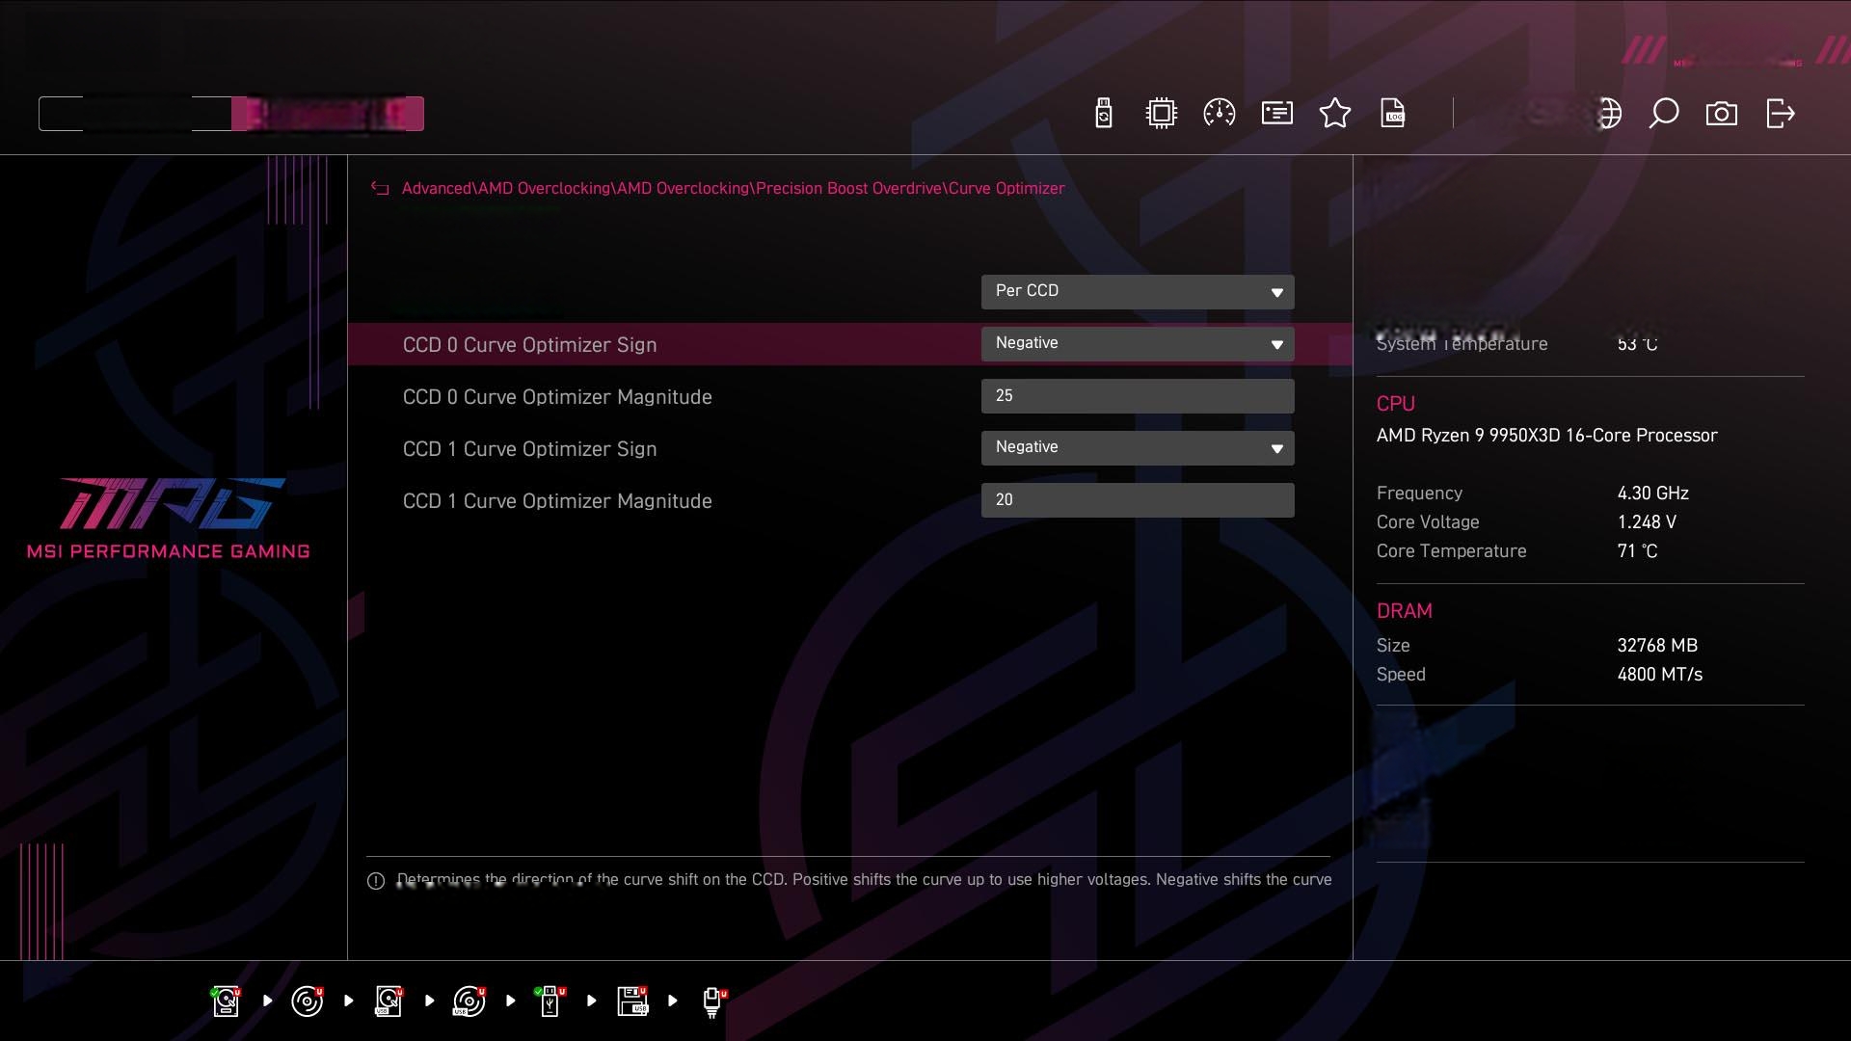
Task: Open the memory profile card icon
Action: click(1277, 114)
